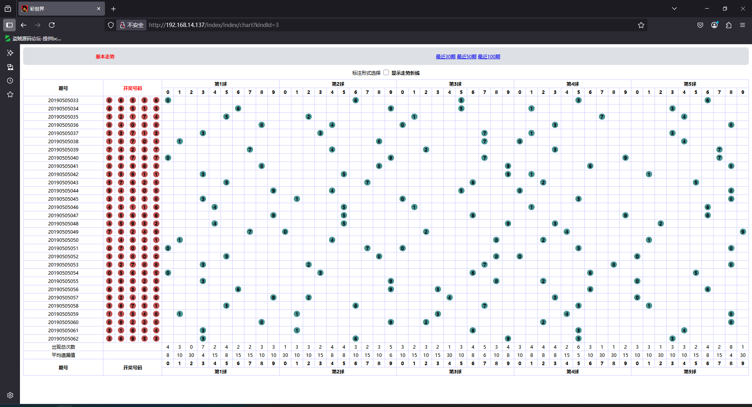Open the application hamburger menu

pos(743,25)
